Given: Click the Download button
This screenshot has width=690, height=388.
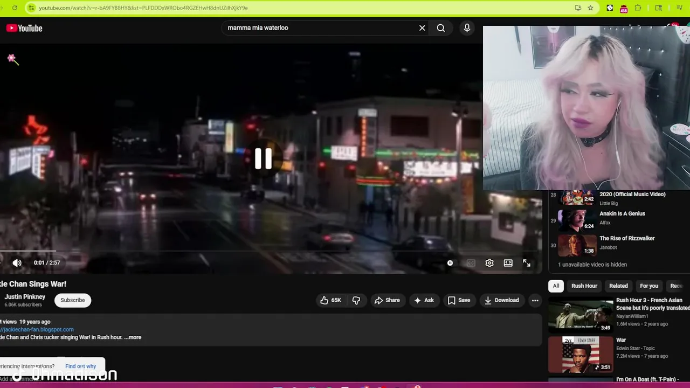Looking at the screenshot, I should pos(501,300).
